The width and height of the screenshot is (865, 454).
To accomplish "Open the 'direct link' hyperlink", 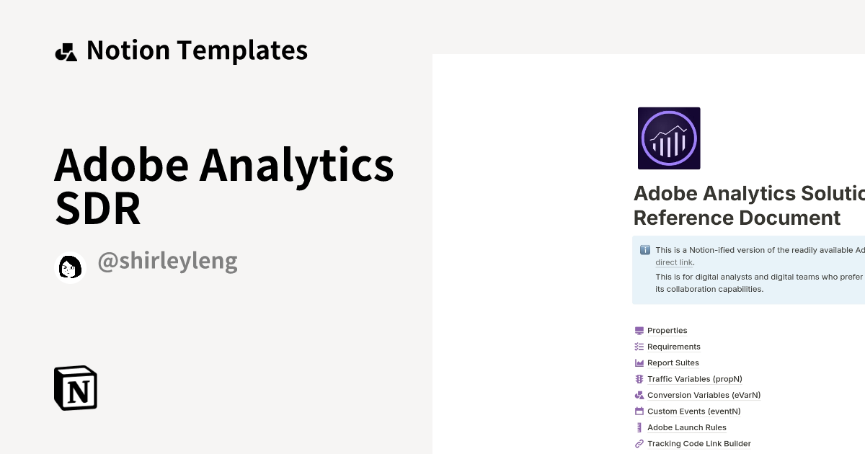I will tap(673, 262).
